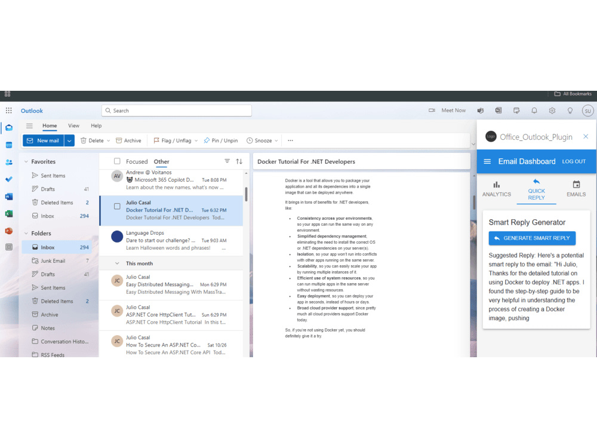This screenshot has height=448, width=597.
Task: Open the Email Dashboard hamburger menu
Action: coord(487,161)
